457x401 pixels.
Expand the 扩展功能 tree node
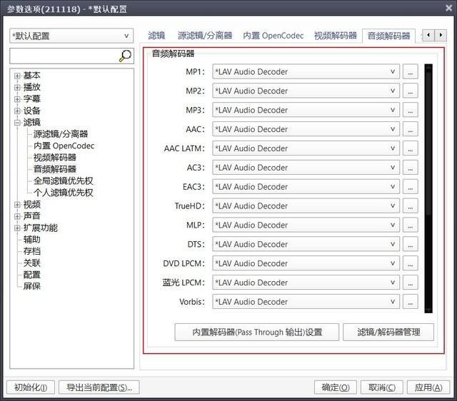(x=17, y=228)
